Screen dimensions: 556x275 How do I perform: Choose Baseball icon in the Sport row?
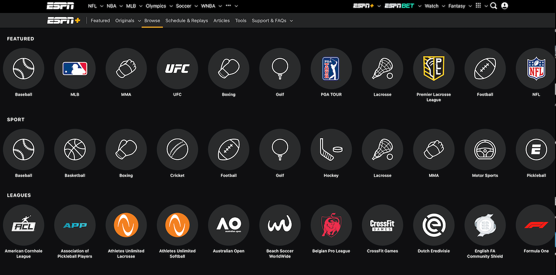pos(24,150)
